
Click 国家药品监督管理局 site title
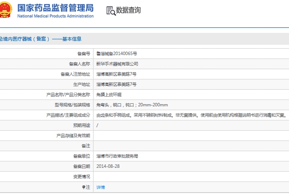(x=55, y=8)
